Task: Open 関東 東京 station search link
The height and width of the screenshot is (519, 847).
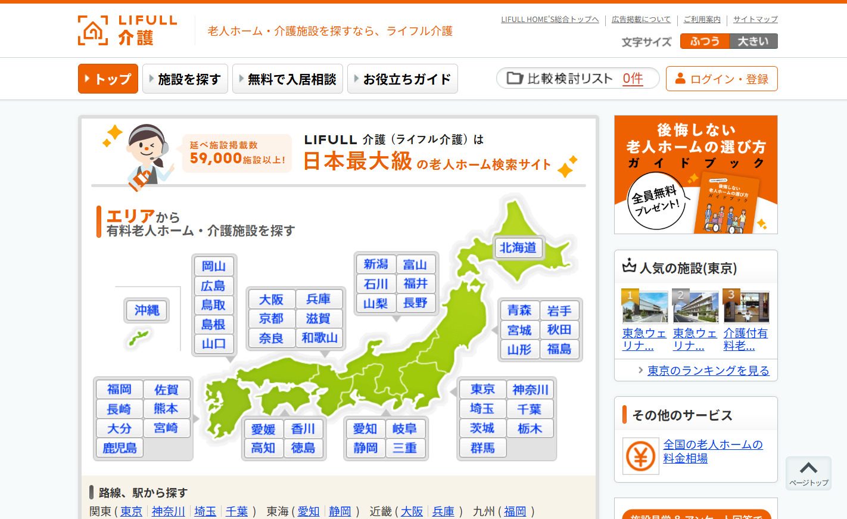Action: point(131,511)
